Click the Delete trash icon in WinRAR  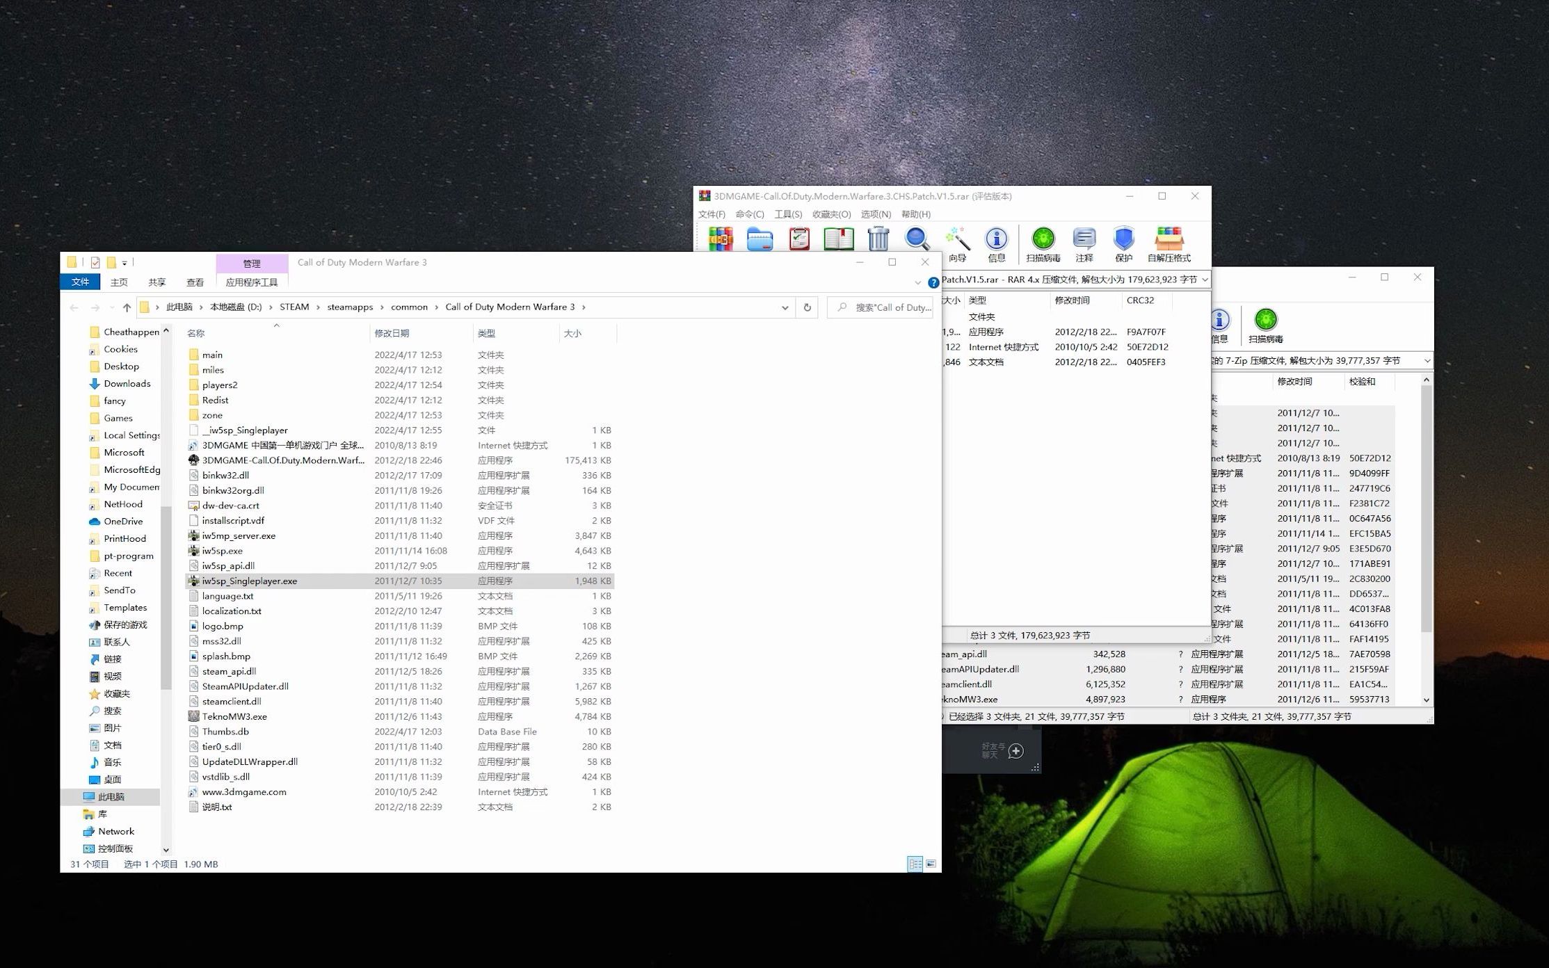click(878, 239)
